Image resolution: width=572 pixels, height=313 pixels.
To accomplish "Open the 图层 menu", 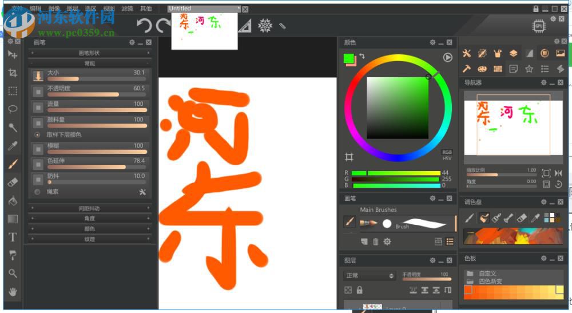I will [x=72, y=9].
